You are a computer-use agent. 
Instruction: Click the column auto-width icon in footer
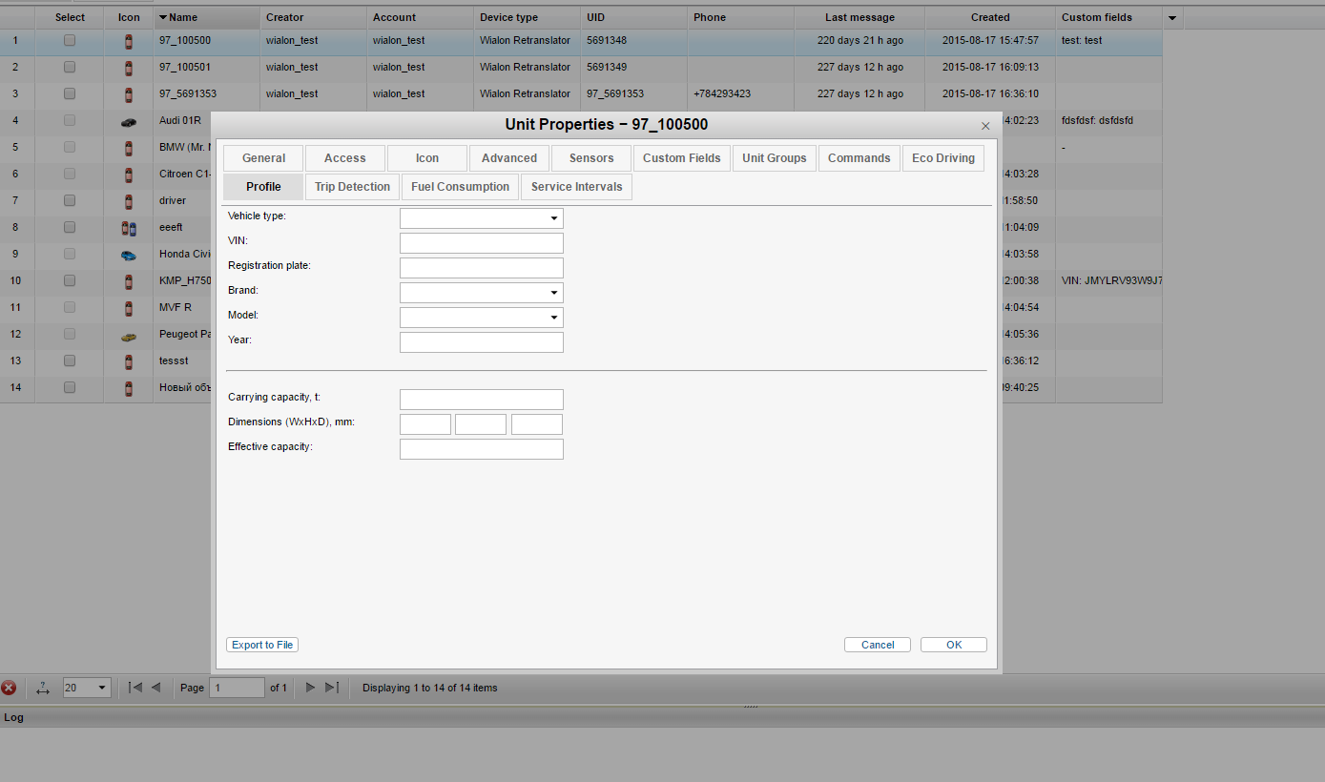[42, 688]
